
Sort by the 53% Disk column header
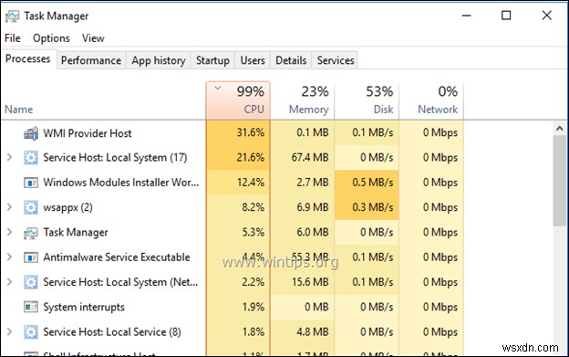[x=367, y=100]
